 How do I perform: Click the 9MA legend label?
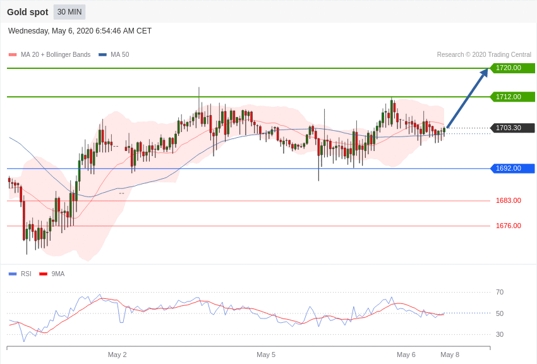point(58,274)
